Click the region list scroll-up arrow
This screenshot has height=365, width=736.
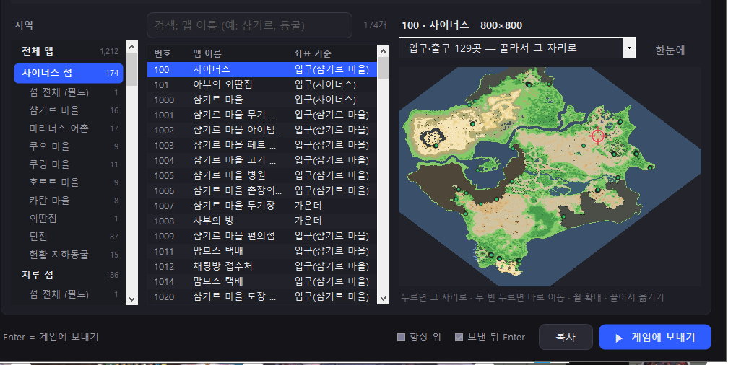click(x=131, y=47)
